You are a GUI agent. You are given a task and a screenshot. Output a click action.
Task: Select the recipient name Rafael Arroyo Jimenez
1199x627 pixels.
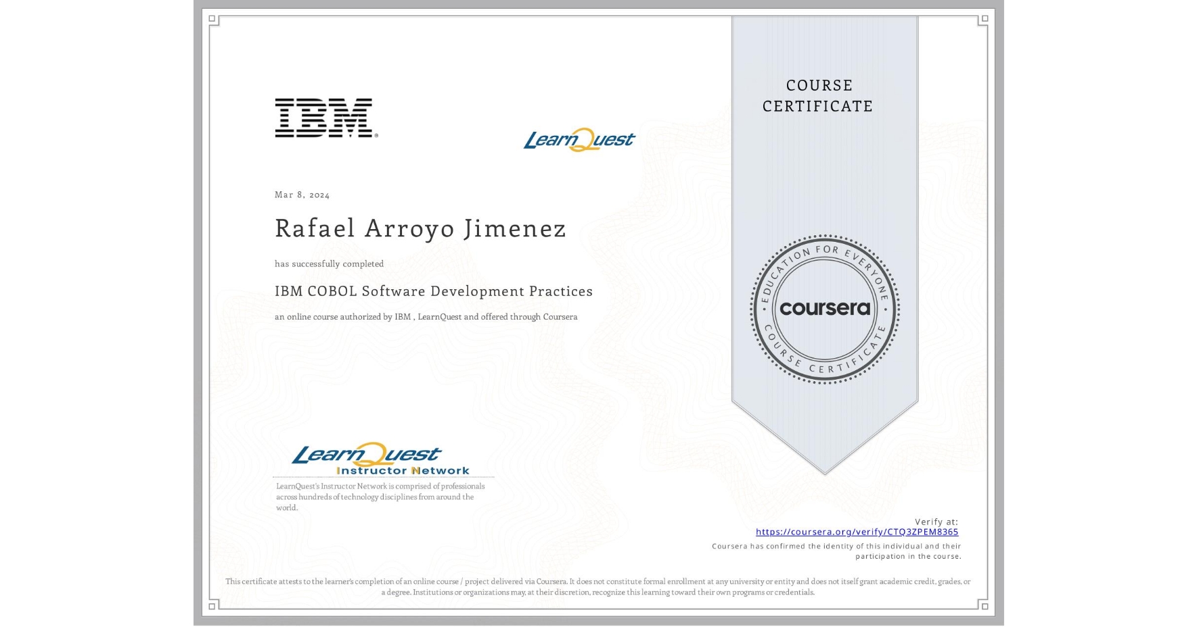coord(420,228)
